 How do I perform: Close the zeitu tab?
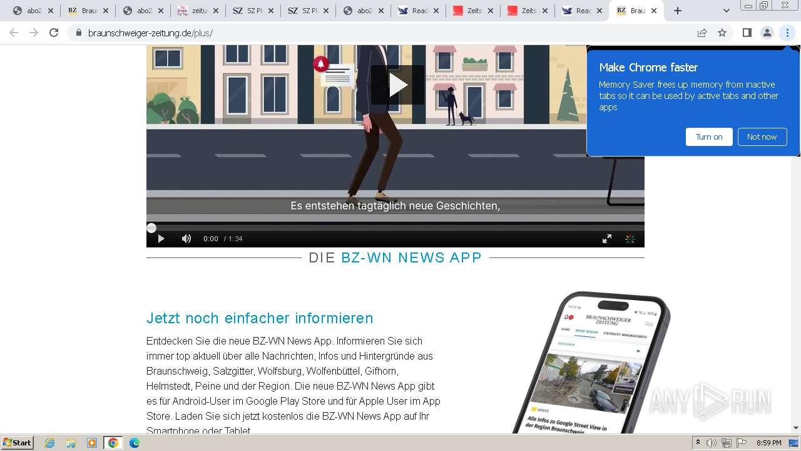point(216,11)
